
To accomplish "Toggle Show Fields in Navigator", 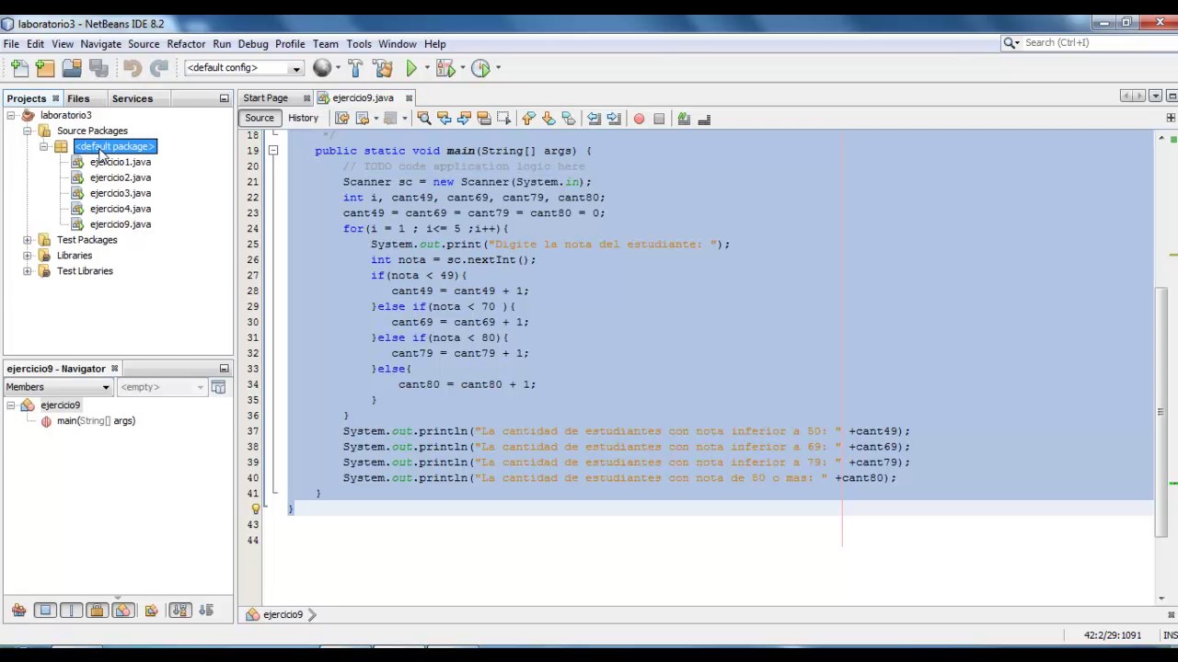I will pyautogui.click(x=45, y=611).
